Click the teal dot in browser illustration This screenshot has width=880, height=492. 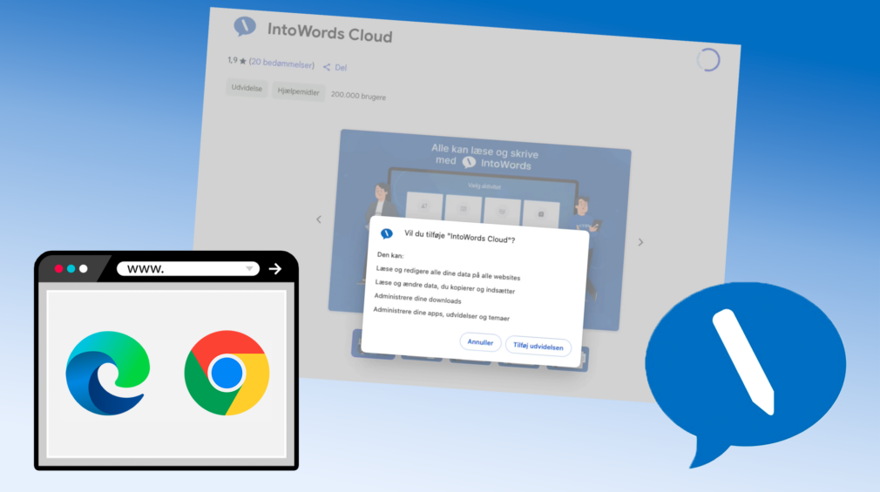[x=71, y=269]
